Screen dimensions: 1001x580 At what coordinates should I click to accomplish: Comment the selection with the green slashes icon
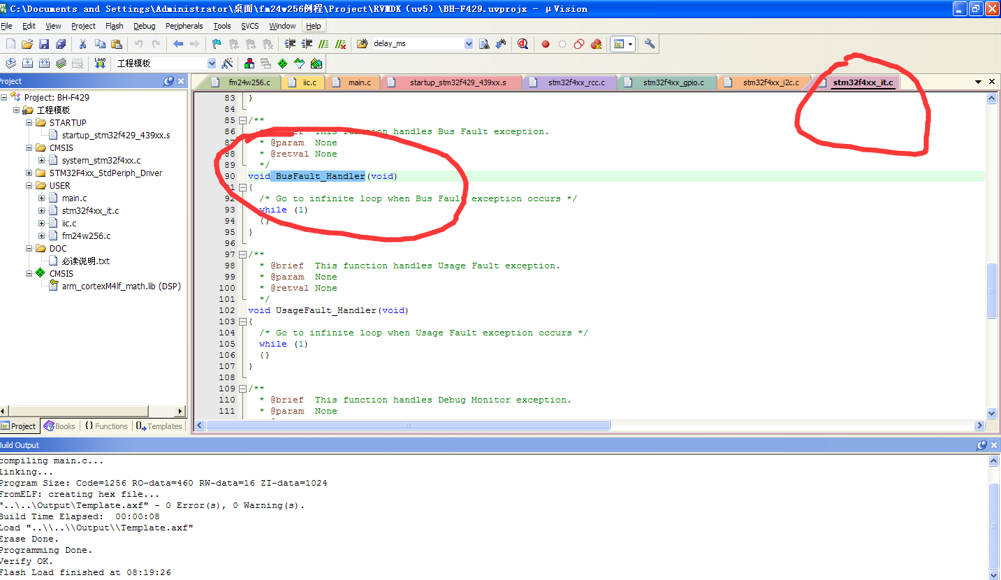pyautogui.click(x=323, y=44)
